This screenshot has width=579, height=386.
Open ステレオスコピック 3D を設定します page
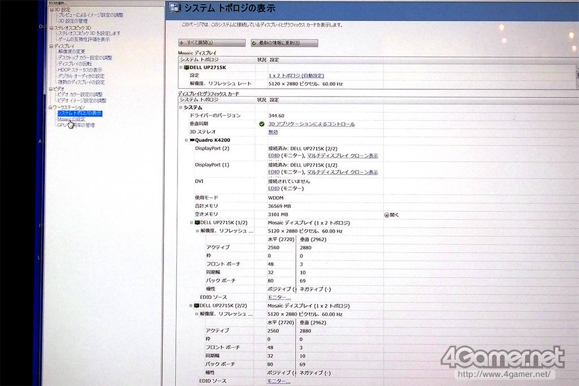[x=89, y=33]
